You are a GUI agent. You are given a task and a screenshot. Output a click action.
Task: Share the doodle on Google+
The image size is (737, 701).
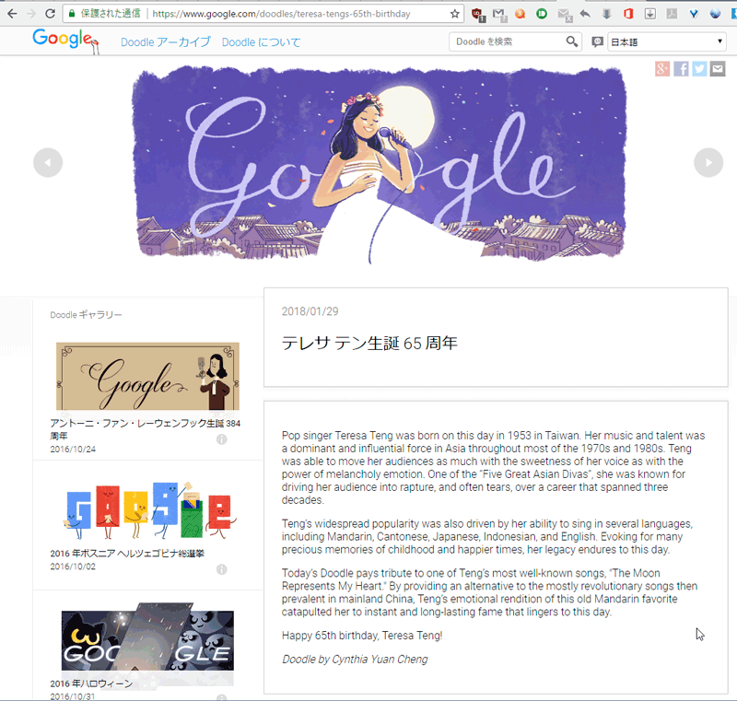tap(662, 69)
